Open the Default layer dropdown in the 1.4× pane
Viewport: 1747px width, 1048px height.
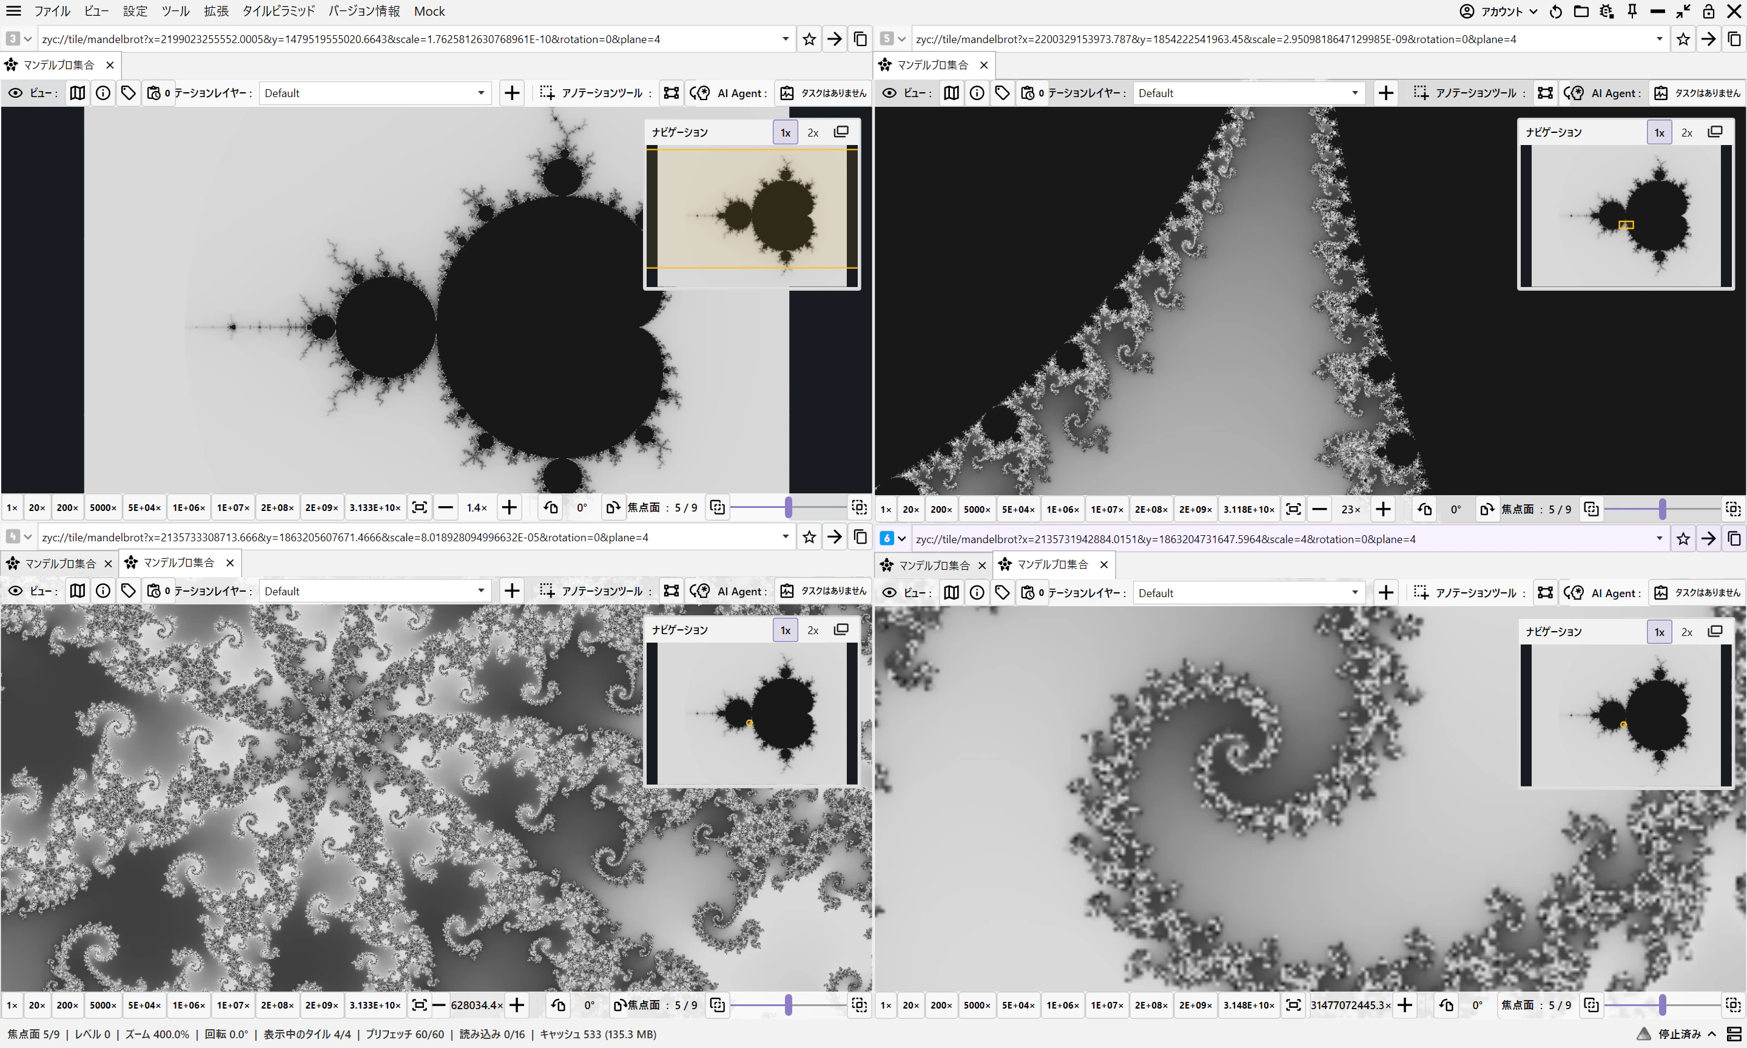point(375,93)
